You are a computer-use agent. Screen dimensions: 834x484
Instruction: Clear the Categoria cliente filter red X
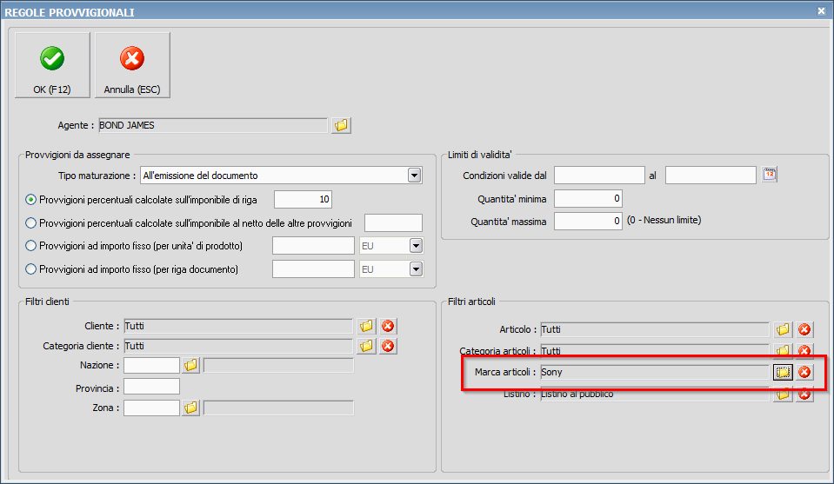pyautogui.click(x=388, y=346)
